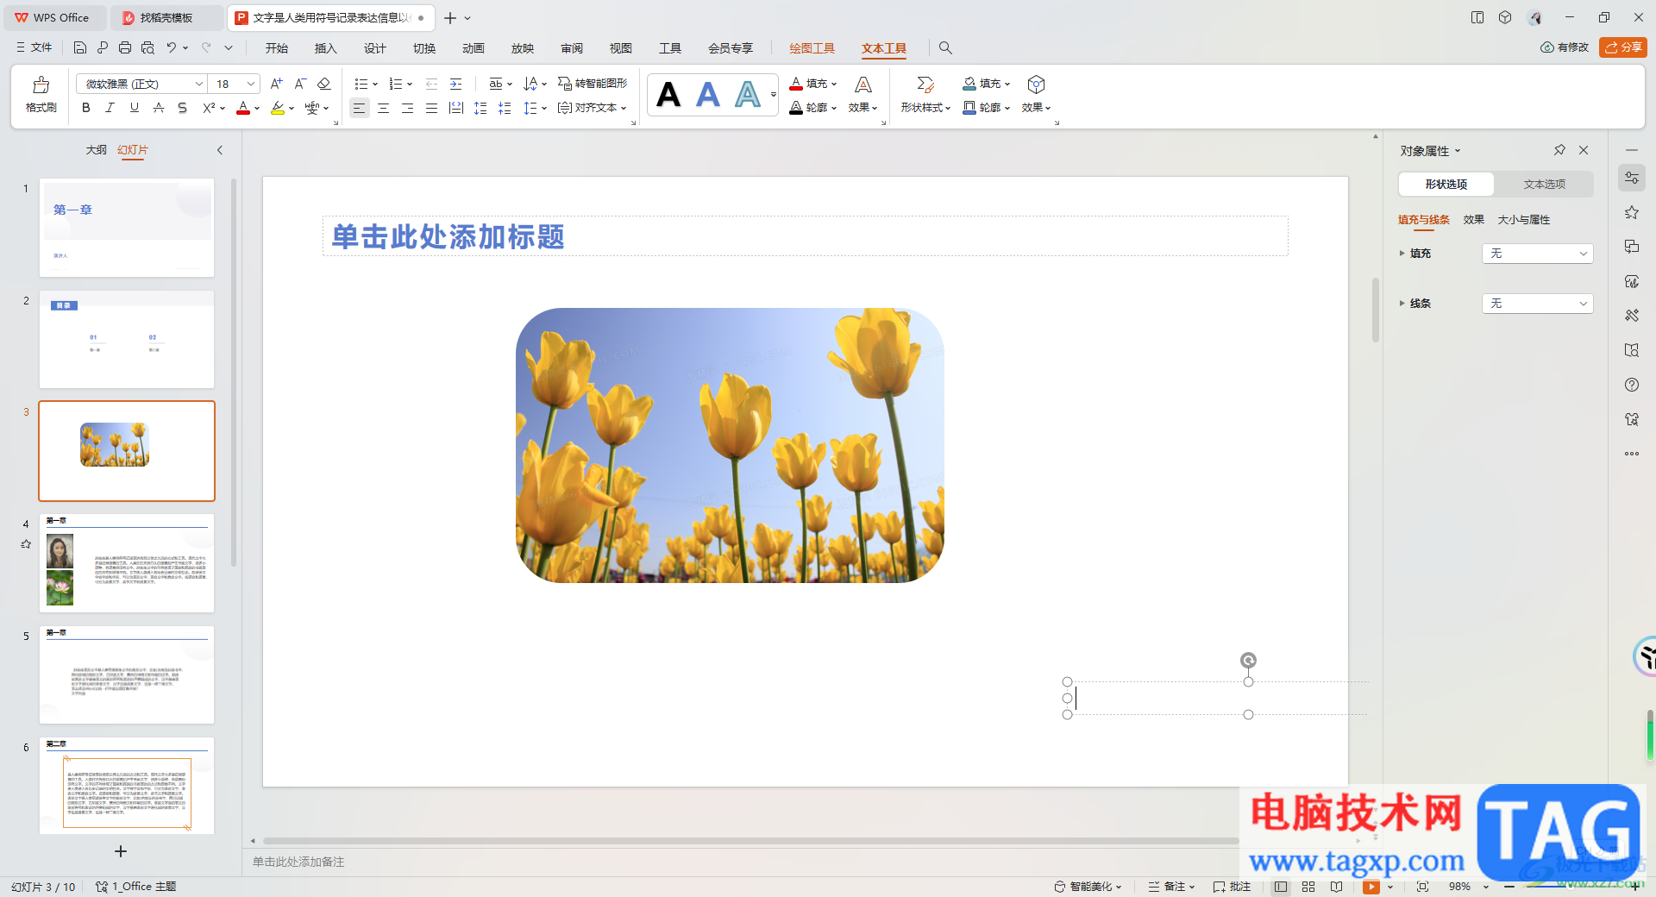This screenshot has height=897, width=1656.
Task: Switch to slide sorter view icon
Action: click(1308, 887)
